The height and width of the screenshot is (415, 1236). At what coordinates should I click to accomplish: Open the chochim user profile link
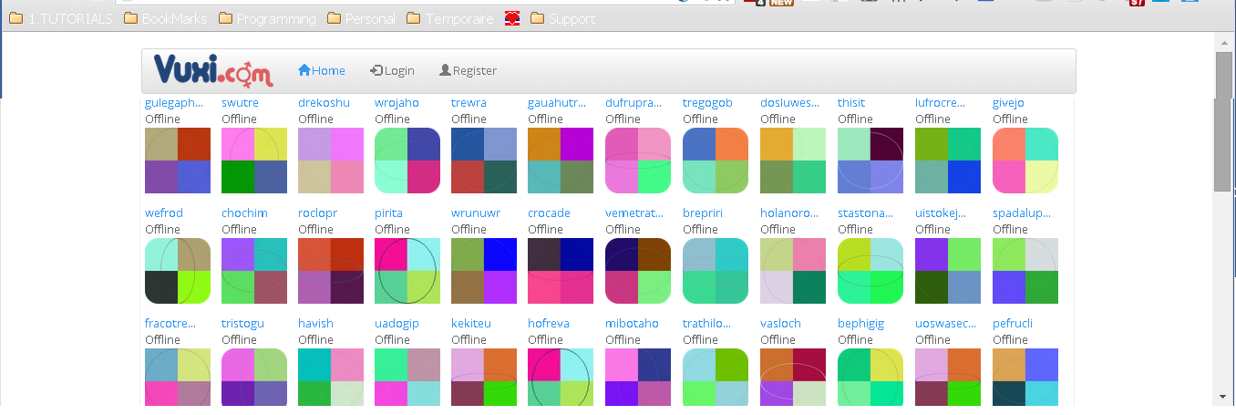click(244, 213)
